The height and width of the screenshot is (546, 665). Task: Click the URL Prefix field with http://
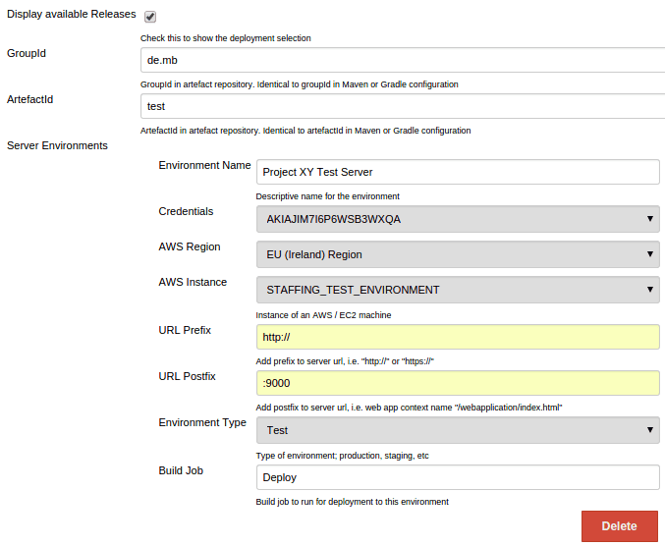(x=457, y=337)
